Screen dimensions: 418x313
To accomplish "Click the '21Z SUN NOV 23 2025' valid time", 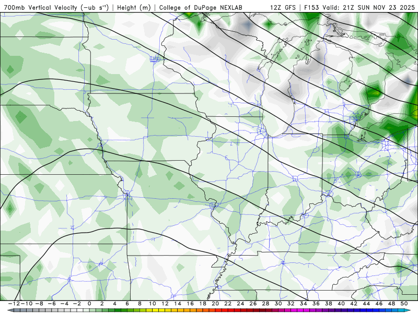I will tap(379, 7).
